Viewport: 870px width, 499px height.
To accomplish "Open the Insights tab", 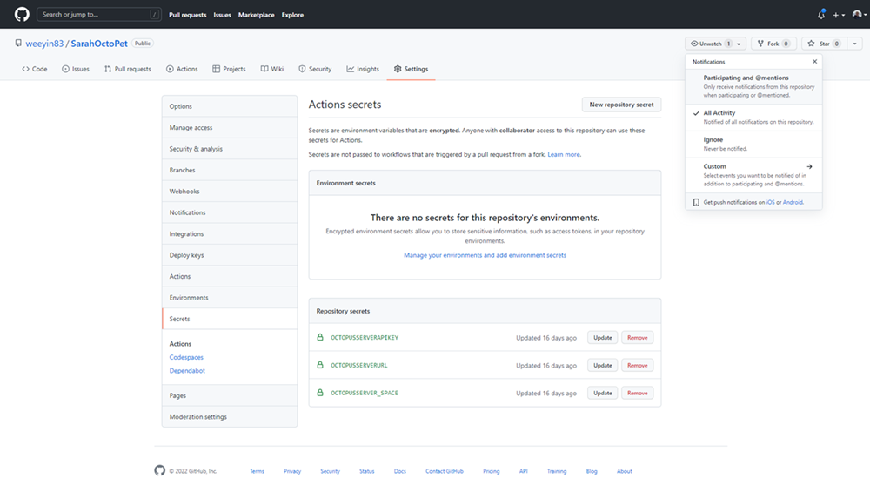I will point(363,69).
